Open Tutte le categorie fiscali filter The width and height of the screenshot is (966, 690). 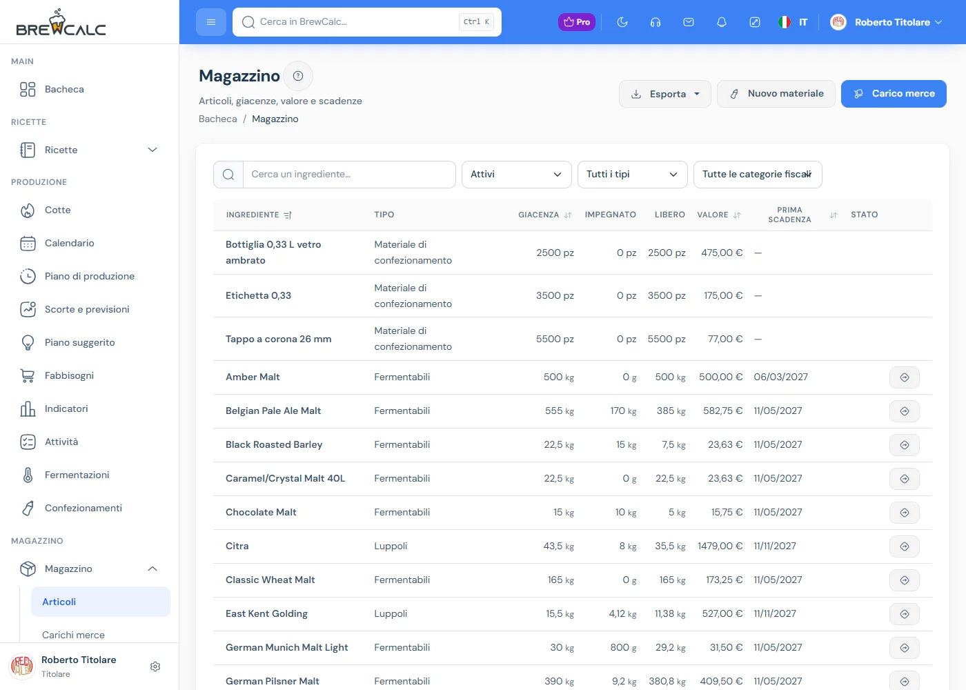[758, 175]
